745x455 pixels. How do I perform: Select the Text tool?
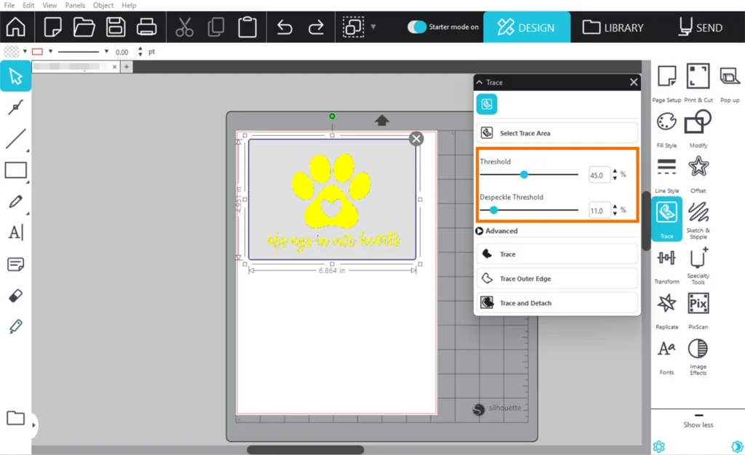point(15,233)
